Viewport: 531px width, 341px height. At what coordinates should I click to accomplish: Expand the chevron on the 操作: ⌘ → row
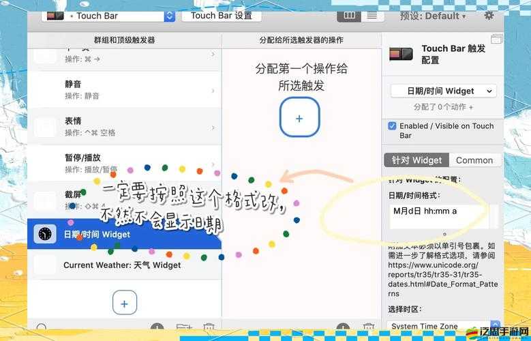[213, 54]
